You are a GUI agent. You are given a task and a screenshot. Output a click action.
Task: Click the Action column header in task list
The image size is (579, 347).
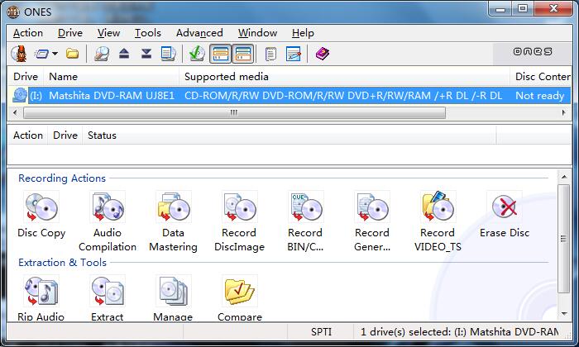(27, 135)
